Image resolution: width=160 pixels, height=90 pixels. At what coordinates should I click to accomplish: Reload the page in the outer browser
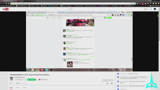click(6, 3)
